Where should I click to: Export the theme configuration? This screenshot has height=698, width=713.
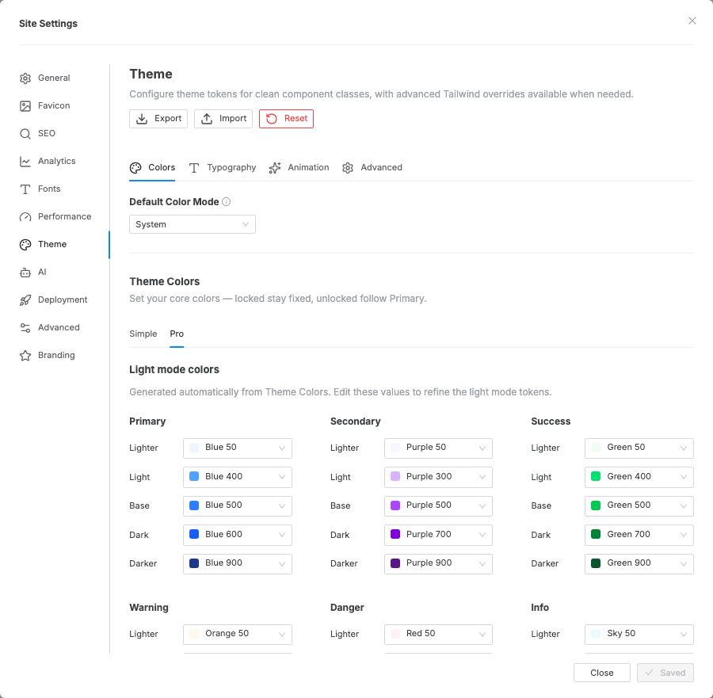(x=158, y=119)
